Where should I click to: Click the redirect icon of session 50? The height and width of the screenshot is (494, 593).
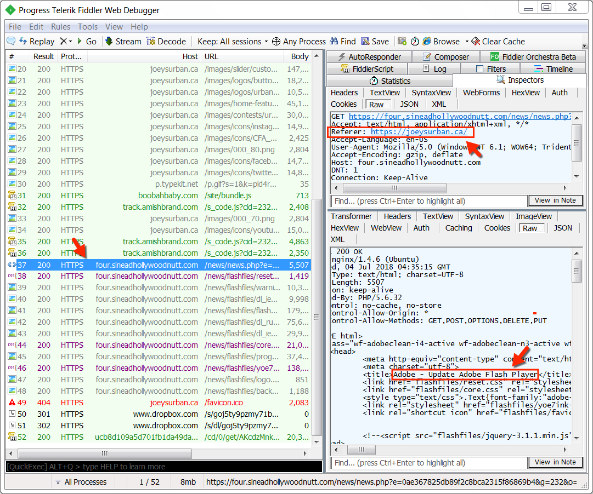[x=12, y=414]
